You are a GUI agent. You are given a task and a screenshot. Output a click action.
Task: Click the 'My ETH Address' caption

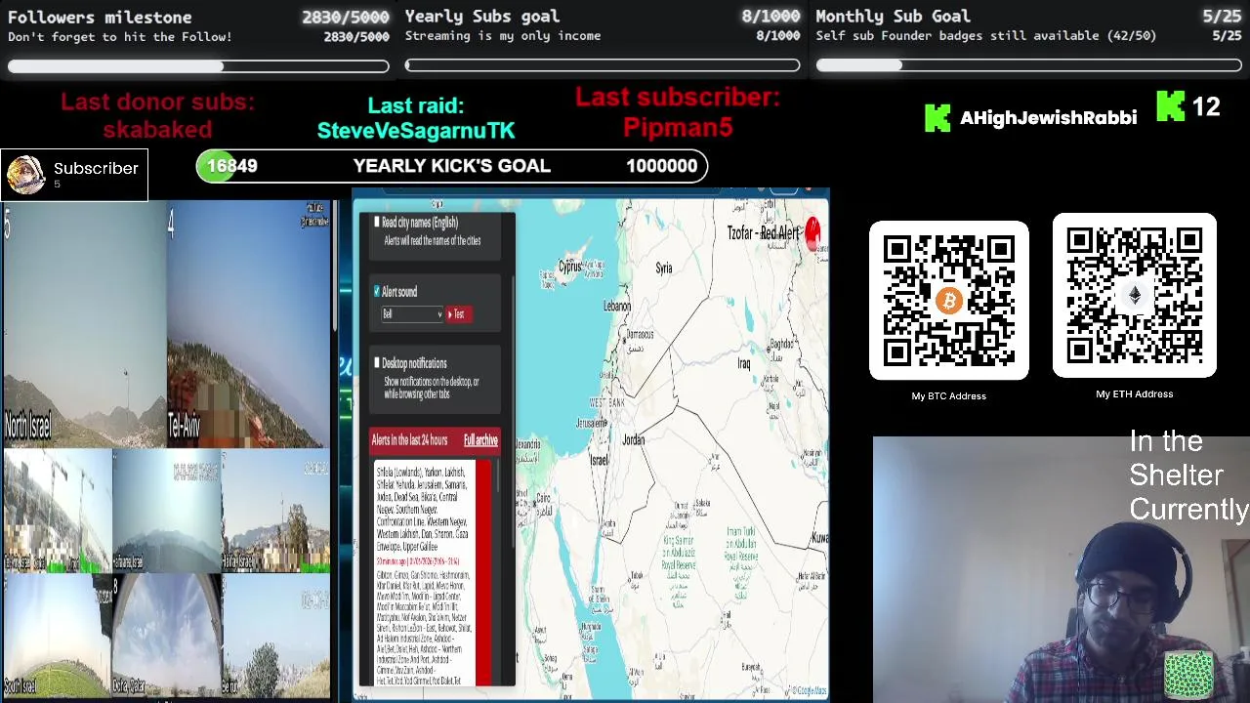[x=1134, y=393]
